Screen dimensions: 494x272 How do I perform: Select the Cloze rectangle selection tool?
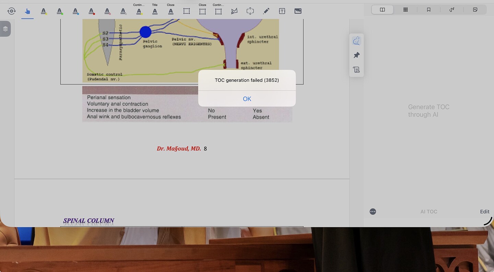(x=202, y=11)
